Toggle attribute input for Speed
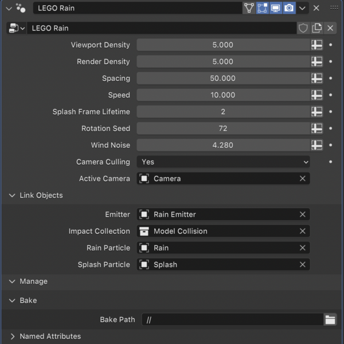Image resolution: width=344 pixels, height=344 pixels. click(x=317, y=95)
